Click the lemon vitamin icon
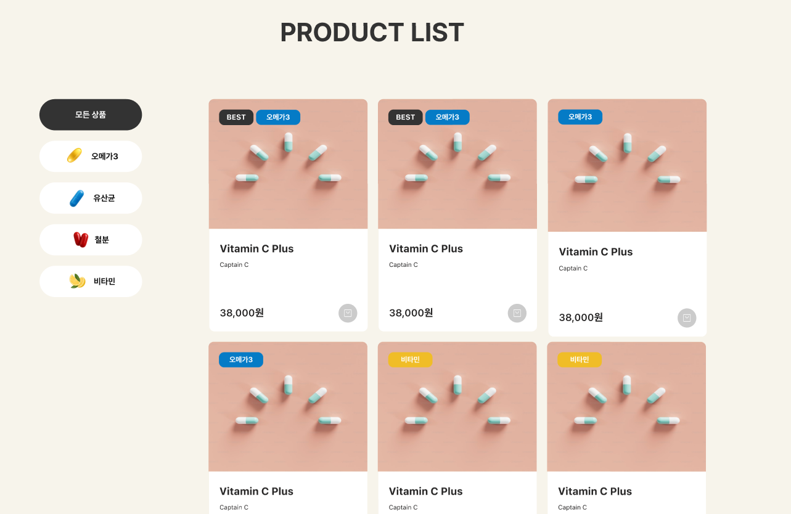Image resolution: width=791 pixels, height=514 pixels. pos(77,281)
